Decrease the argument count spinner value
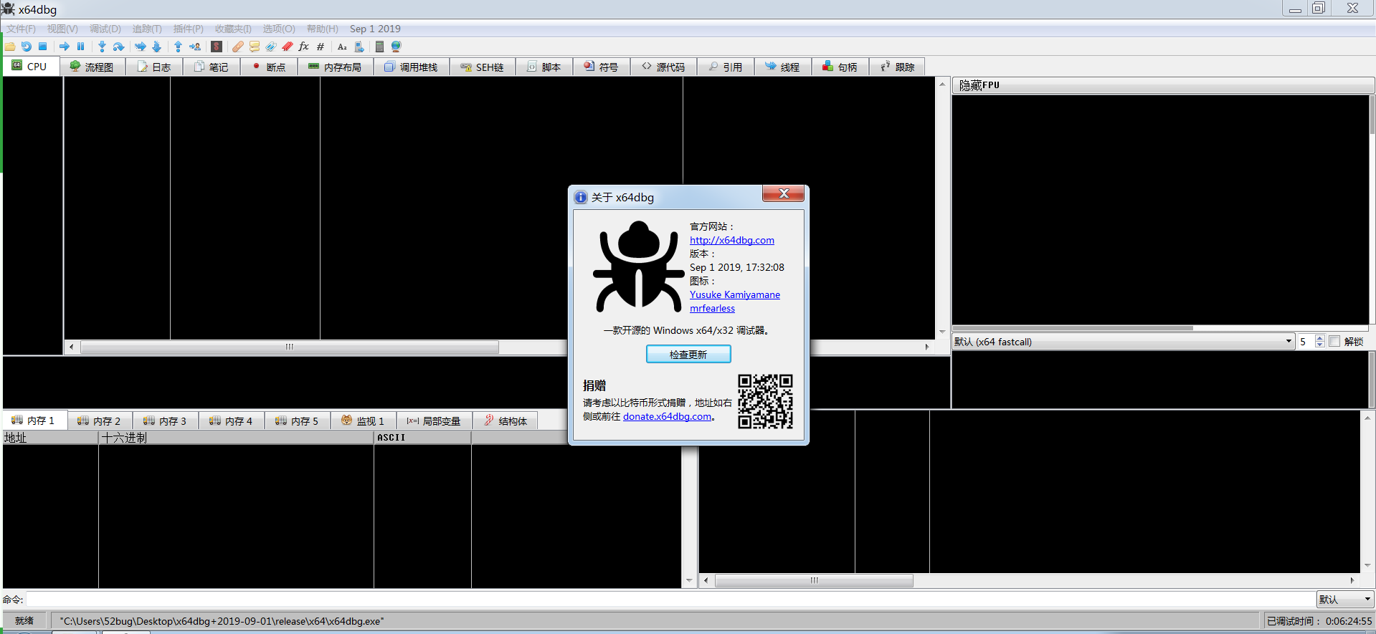Image resolution: width=1376 pixels, height=634 pixels. pos(1319,345)
